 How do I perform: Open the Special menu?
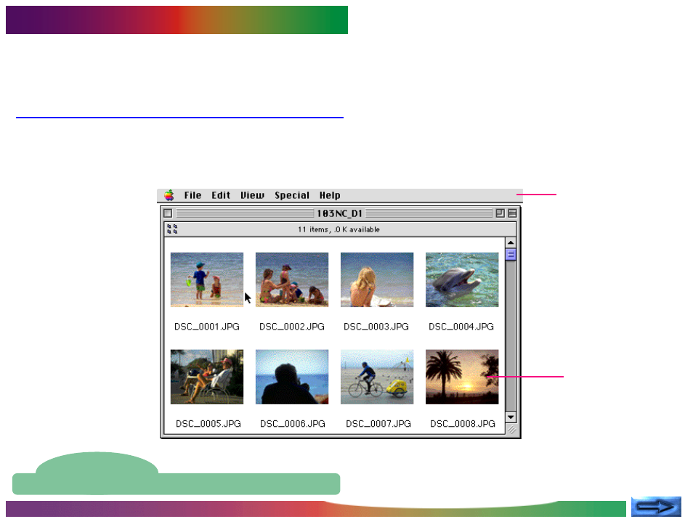[292, 195]
